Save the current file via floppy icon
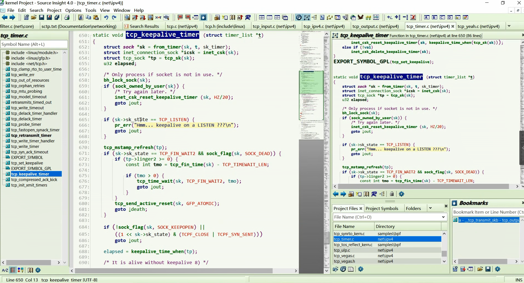This screenshot has height=283, width=524. pos(41,17)
